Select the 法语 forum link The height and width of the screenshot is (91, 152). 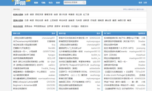[x=26, y=14]
